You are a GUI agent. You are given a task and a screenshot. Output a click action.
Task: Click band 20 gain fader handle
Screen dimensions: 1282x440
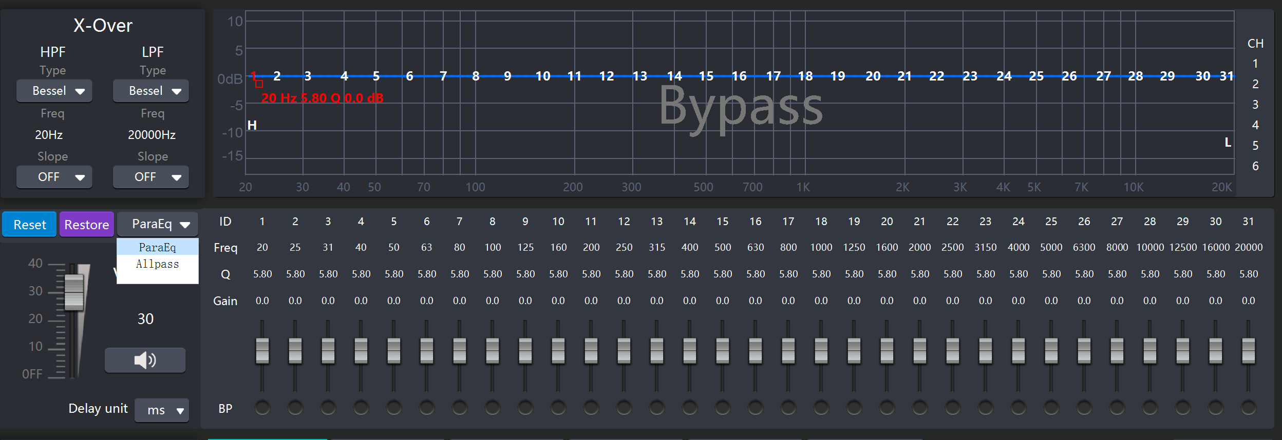887,351
